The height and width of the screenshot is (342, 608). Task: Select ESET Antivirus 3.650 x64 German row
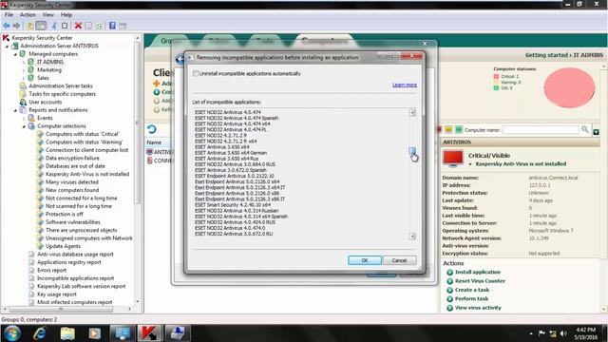230,153
